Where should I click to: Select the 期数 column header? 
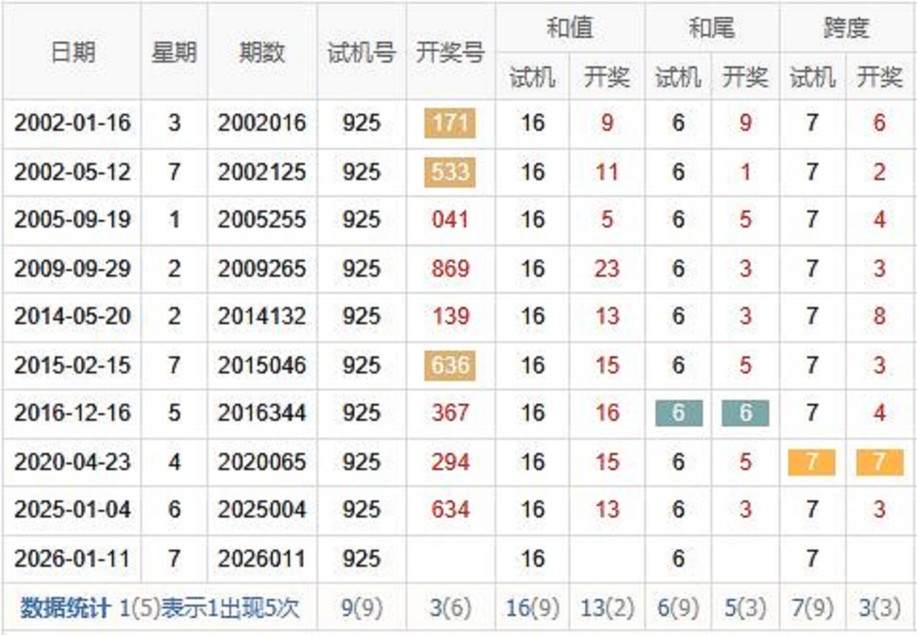tap(261, 52)
